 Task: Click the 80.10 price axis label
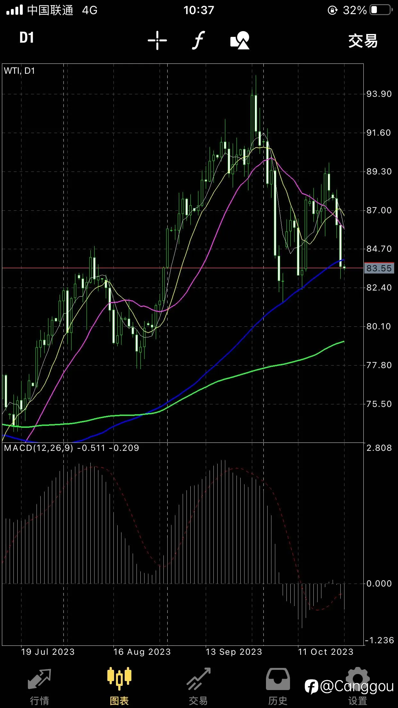click(379, 326)
